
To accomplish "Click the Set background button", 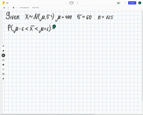I will tap(24, 7).
